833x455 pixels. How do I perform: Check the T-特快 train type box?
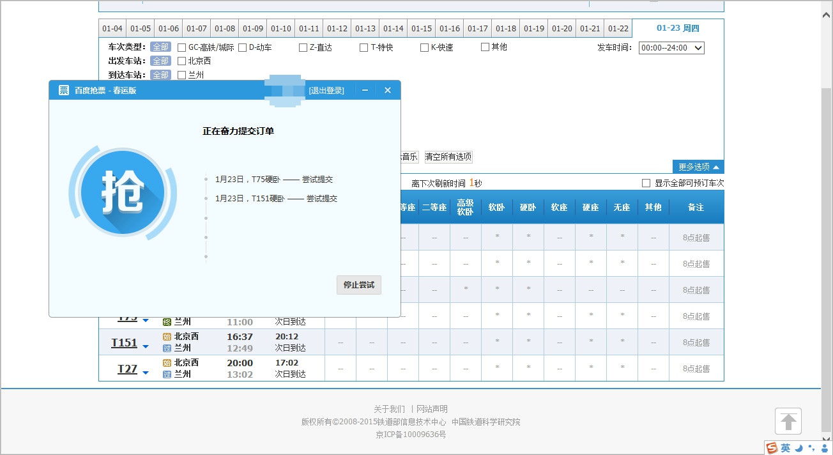pyautogui.click(x=364, y=47)
